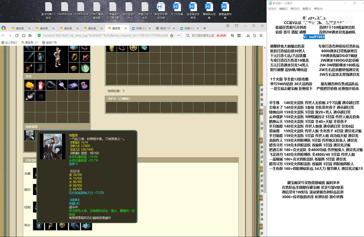Click the 半生缘 team line in Notepad
Image resolution: width=364 pixels, height=237 pixels.
point(314,103)
